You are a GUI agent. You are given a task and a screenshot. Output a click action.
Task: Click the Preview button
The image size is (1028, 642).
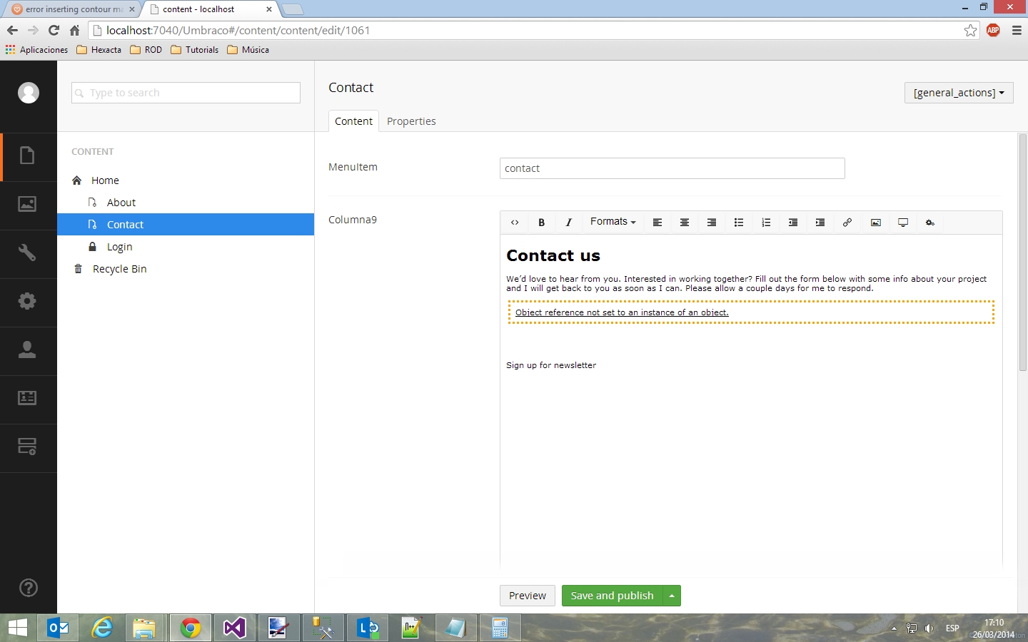point(528,596)
